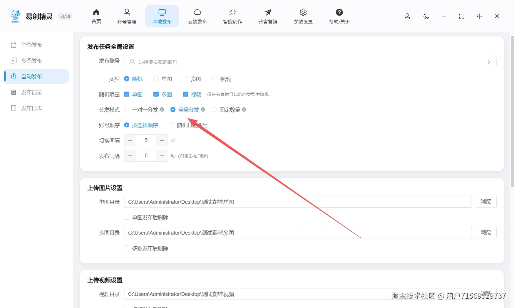Screen dimensions: 514x308
Task: Select the 固定数量 distribution mode
Action: (x=214, y=110)
